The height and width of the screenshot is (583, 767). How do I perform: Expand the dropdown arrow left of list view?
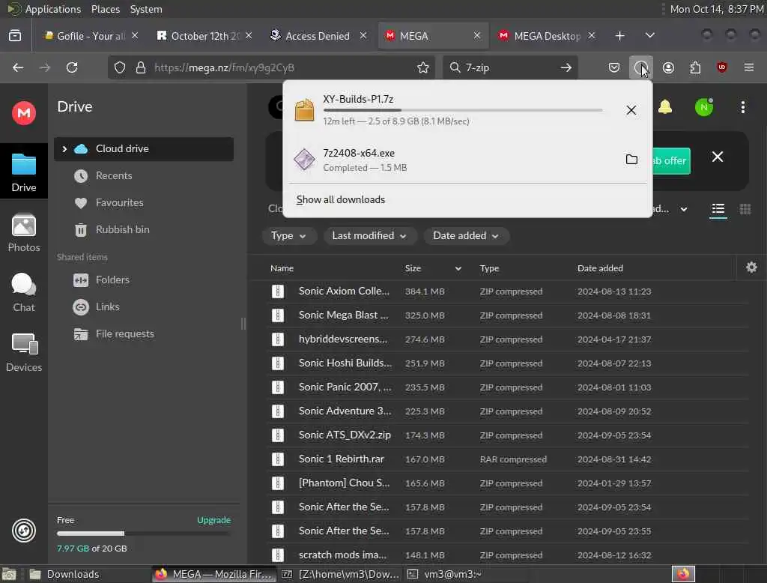683,210
